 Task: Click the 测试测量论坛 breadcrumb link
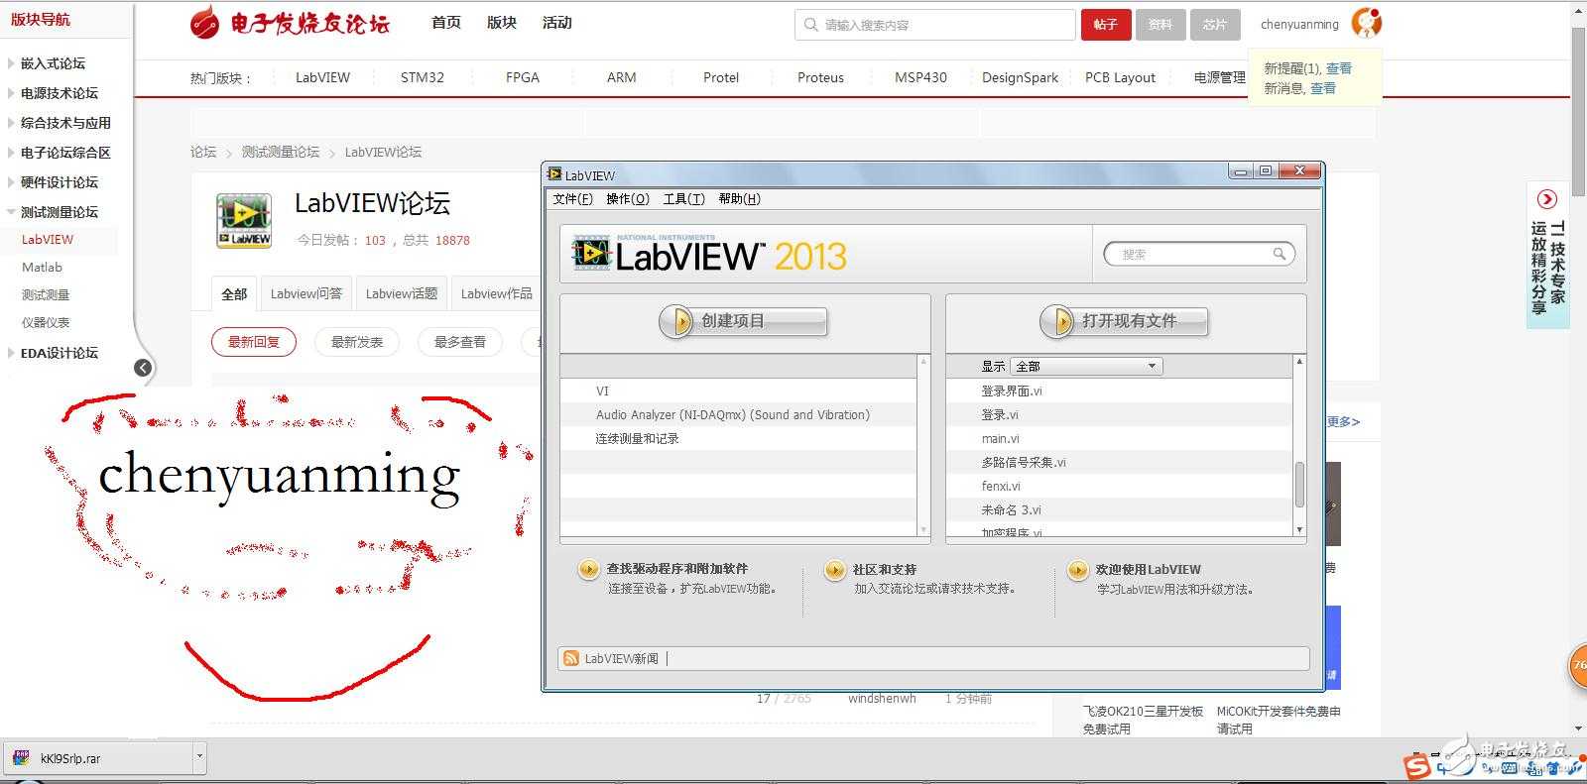281,152
